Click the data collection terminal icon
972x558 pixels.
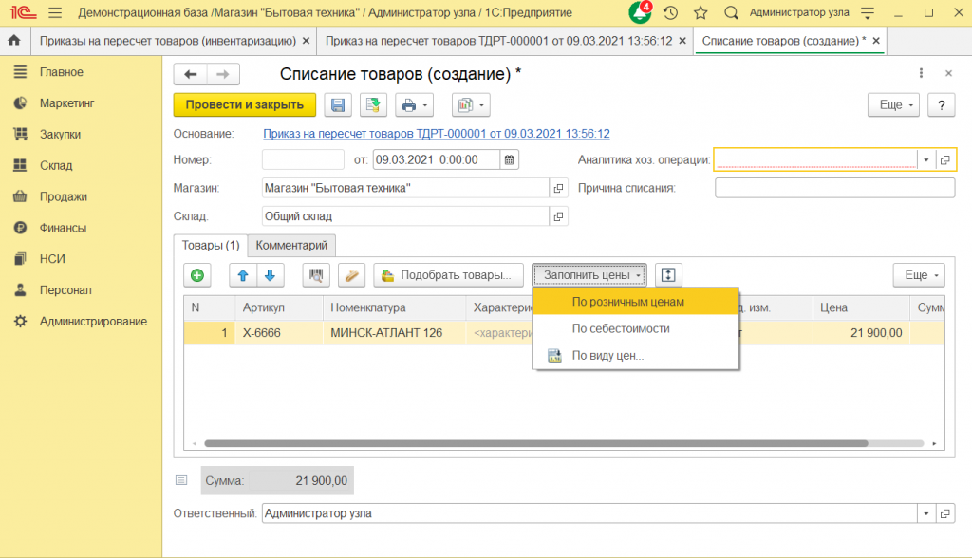(x=351, y=275)
